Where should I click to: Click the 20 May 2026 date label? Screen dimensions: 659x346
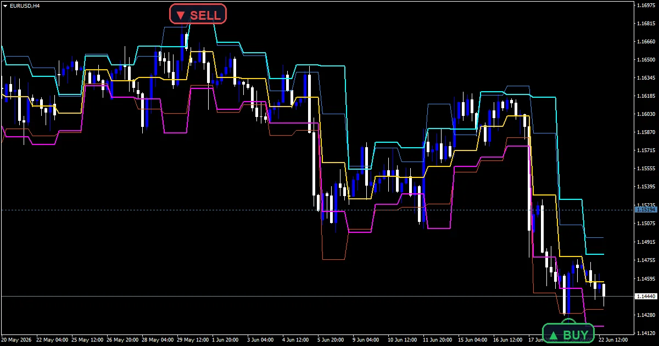17,340
